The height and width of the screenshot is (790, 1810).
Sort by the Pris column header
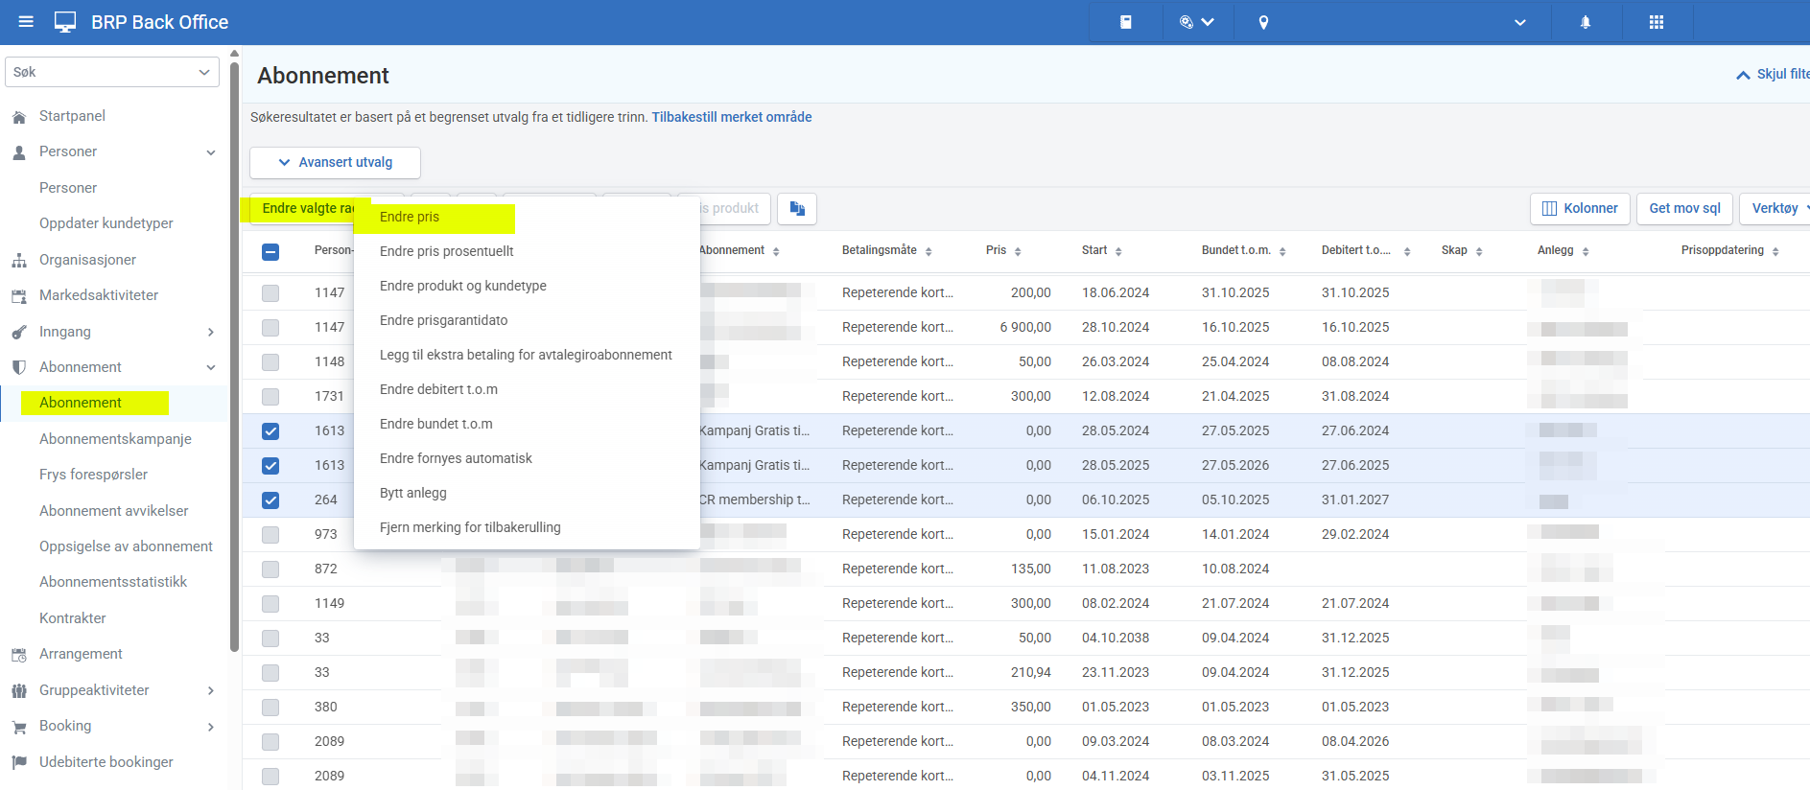[997, 250]
